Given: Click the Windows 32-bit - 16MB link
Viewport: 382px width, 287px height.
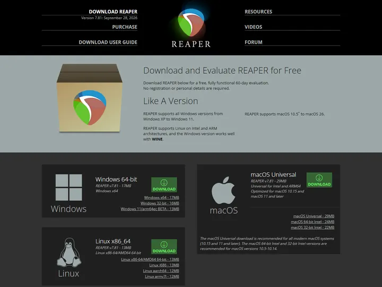Looking at the screenshot, I should click(160, 203).
